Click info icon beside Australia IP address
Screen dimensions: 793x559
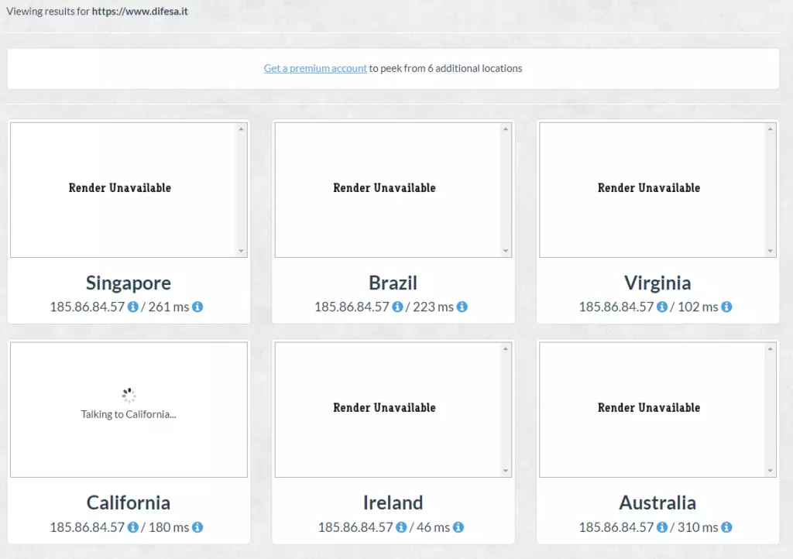point(662,527)
